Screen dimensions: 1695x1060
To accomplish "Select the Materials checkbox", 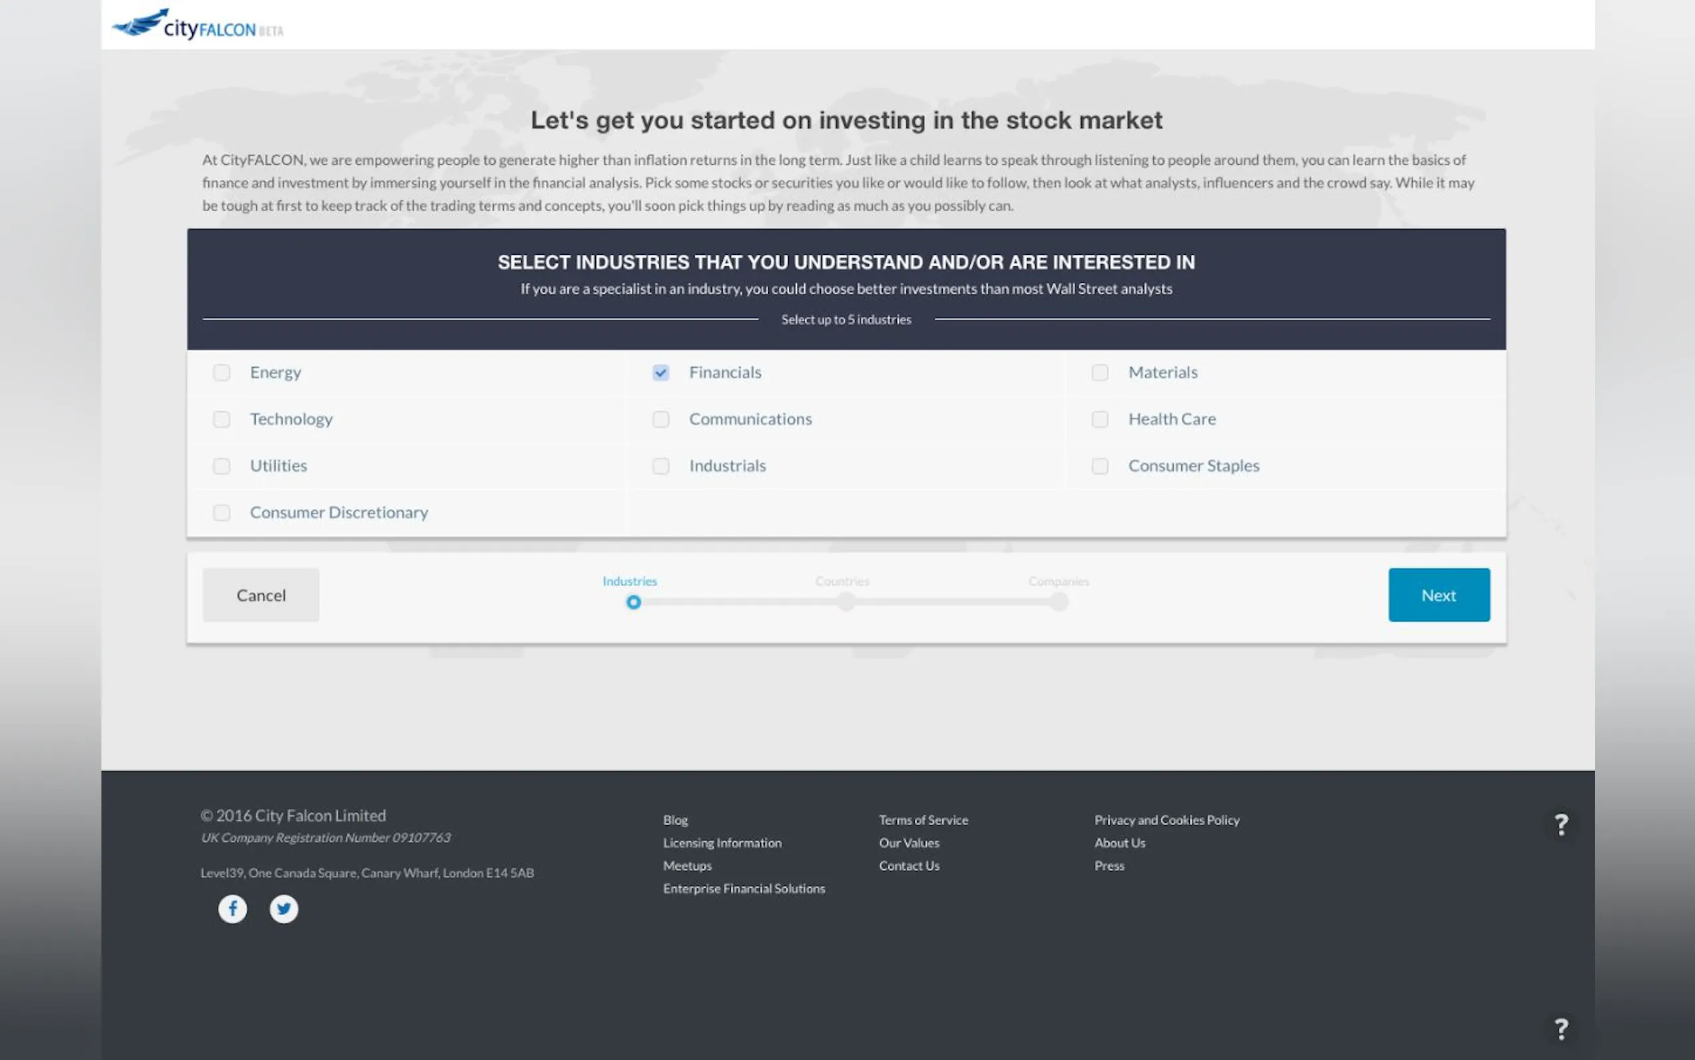I will [x=1099, y=372].
